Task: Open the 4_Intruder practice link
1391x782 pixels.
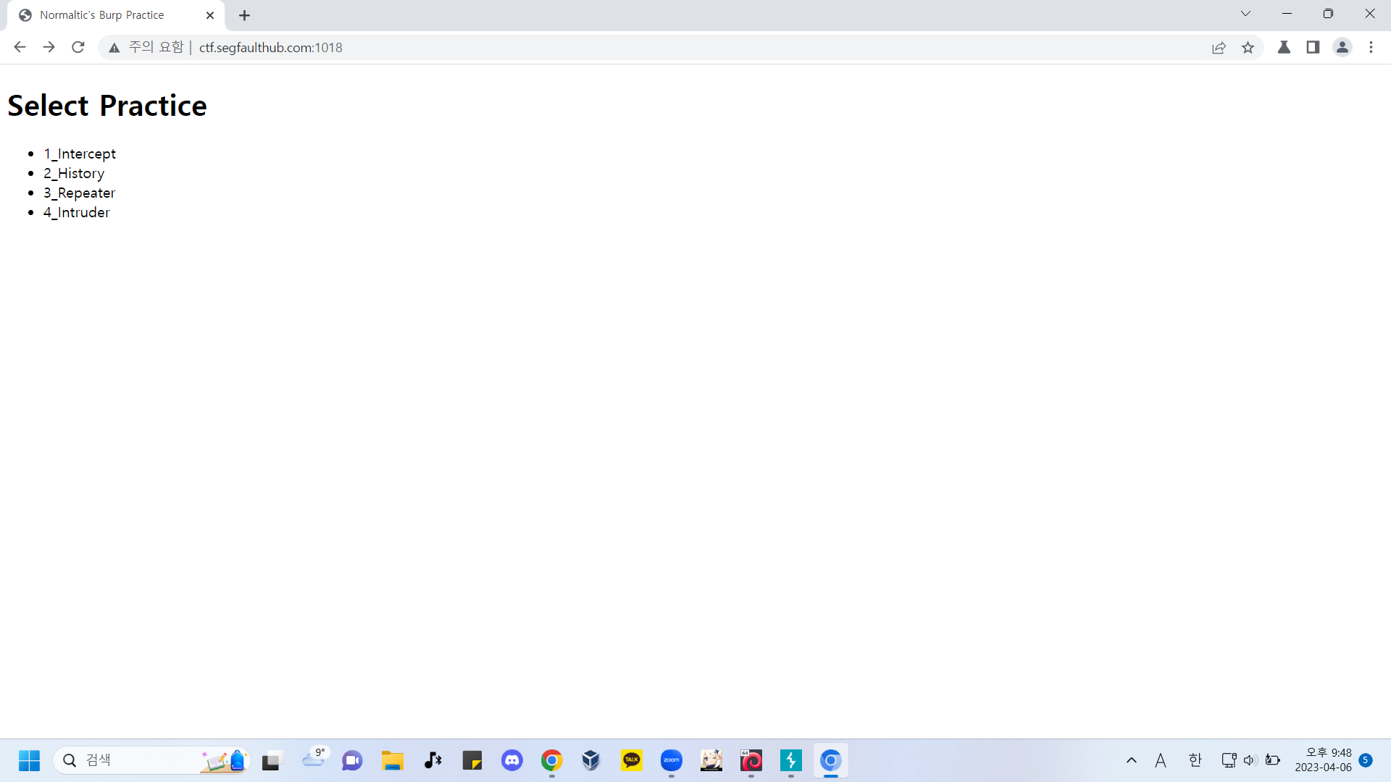Action: coord(77,212)
